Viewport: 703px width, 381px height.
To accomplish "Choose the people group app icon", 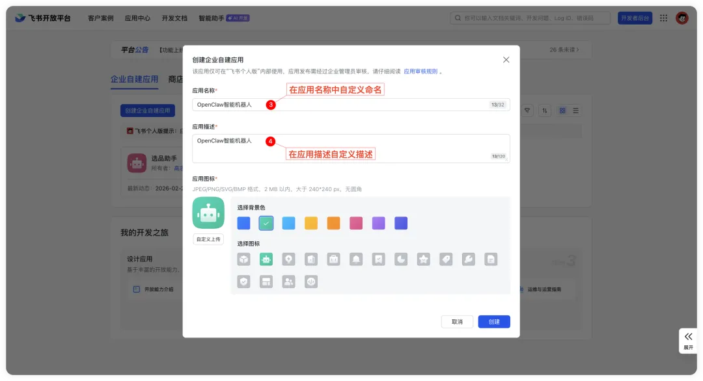I will [x=289, y=282].
